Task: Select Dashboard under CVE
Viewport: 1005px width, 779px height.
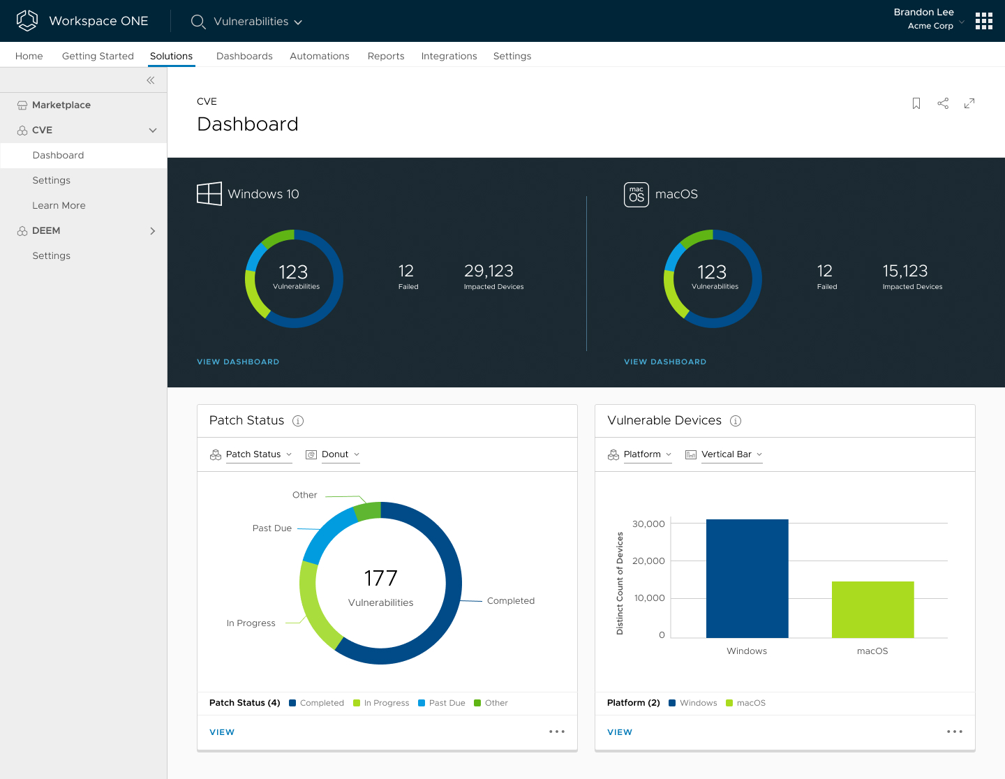Action: (84, 156)
